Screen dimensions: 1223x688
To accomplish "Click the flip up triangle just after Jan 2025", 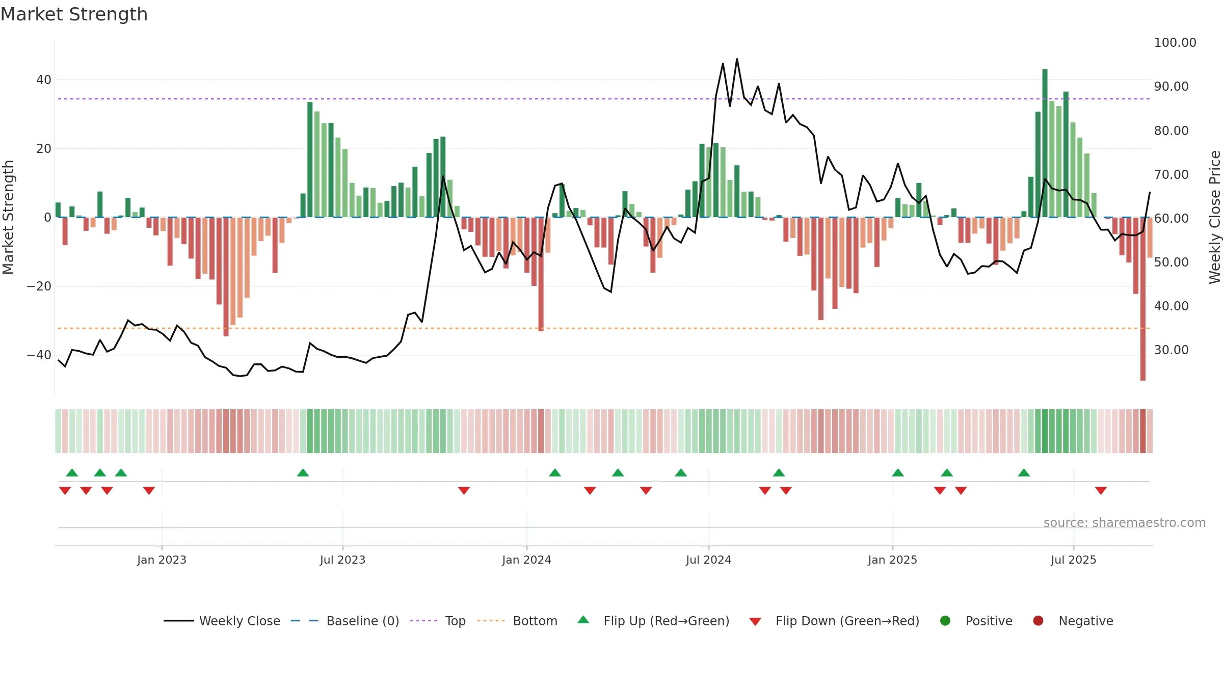I will point(898,472).
